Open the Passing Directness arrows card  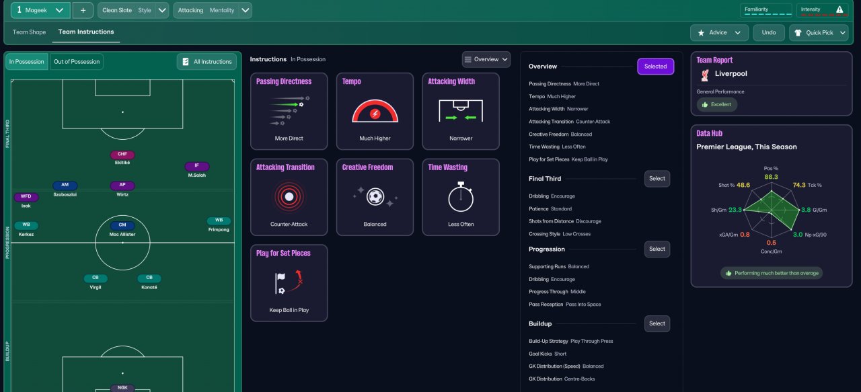pyautogui.click(x=289, y=111)
